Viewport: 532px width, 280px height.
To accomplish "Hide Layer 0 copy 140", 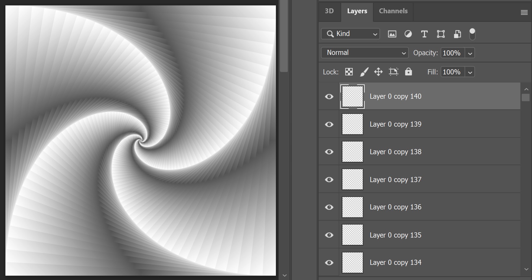I will coord(329,96).
